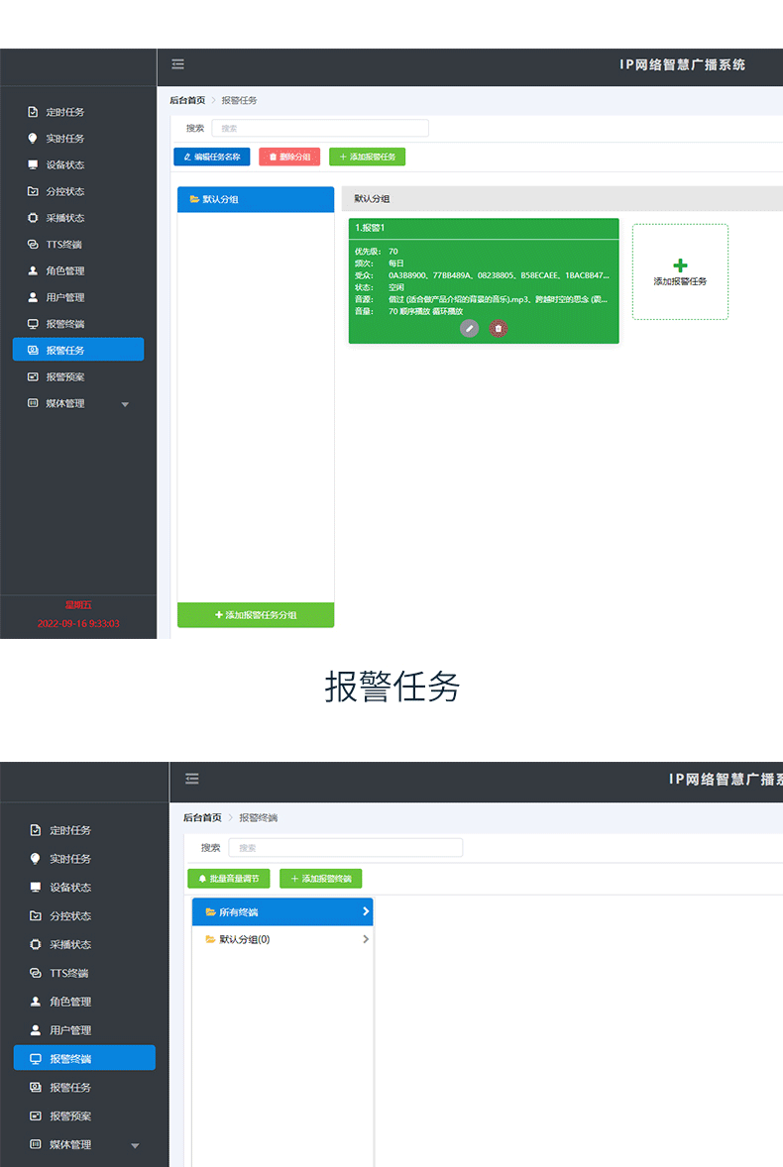Click trash delete icon on 报警1 card

(x=499, y=328)
